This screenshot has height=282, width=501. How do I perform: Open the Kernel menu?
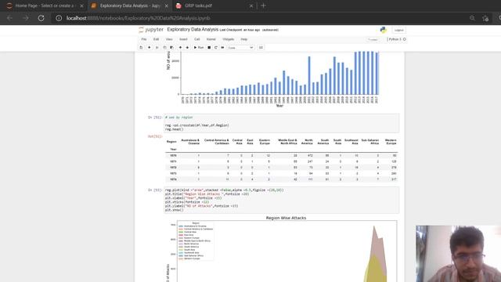[211, 39]
